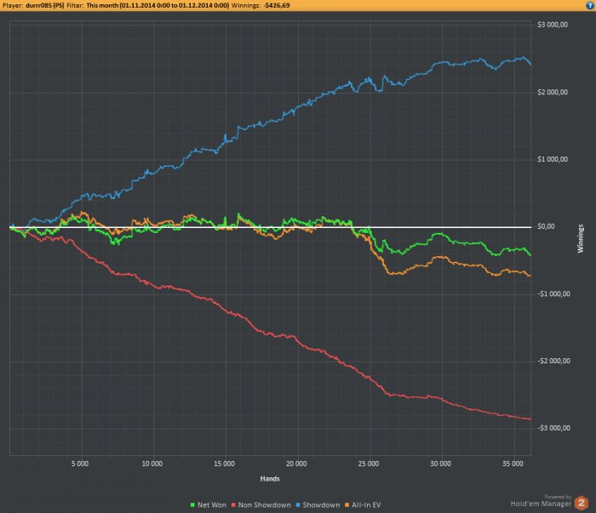596x513 pixels.
Task: Toggle the All-In EV legend entry
Action: [363, 505]
